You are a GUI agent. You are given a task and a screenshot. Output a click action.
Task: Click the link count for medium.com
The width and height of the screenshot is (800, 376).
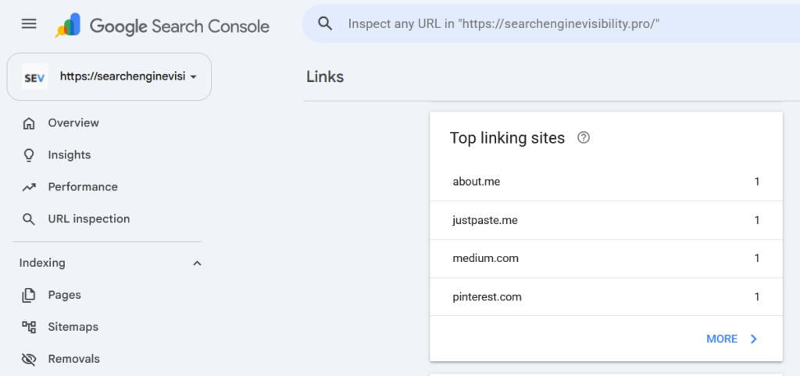click(x=757, y=258)
